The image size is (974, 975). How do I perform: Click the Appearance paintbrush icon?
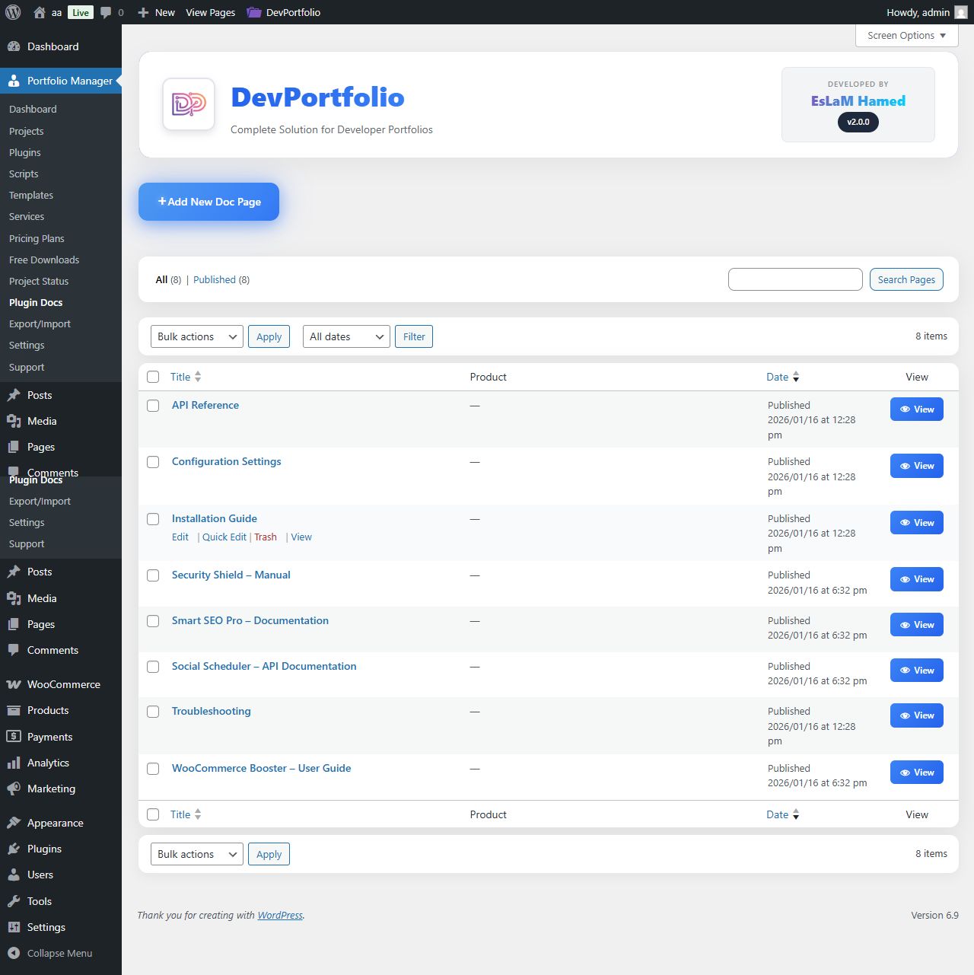[x=14, y=823]
